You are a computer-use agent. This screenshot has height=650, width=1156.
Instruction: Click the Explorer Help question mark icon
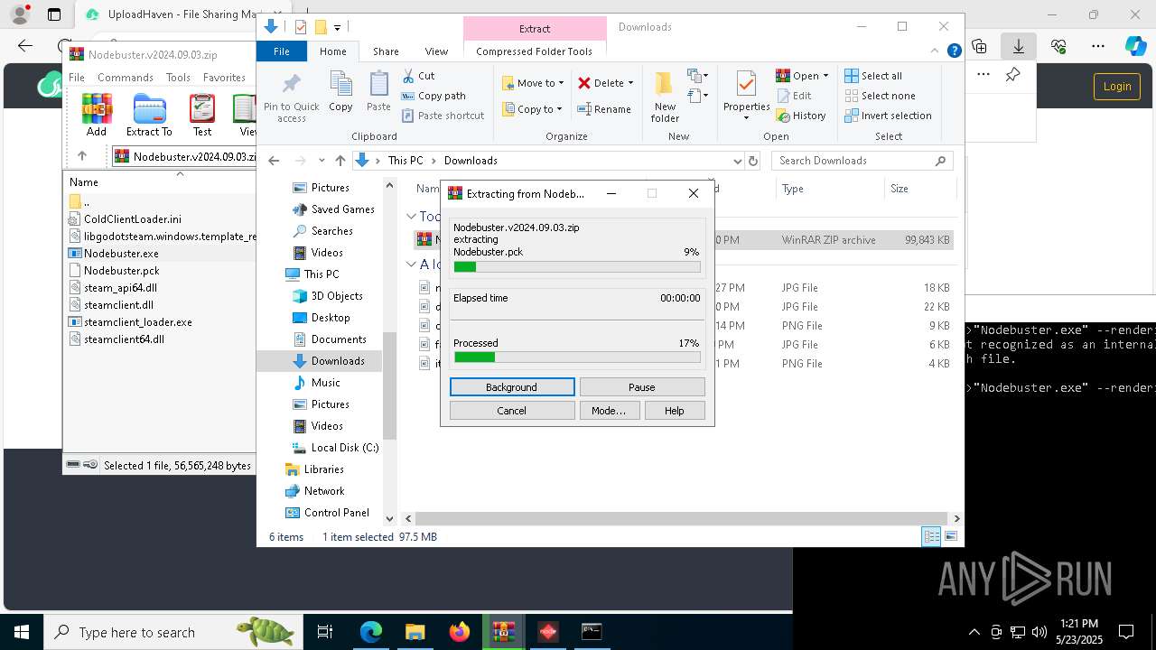[954, 51]
